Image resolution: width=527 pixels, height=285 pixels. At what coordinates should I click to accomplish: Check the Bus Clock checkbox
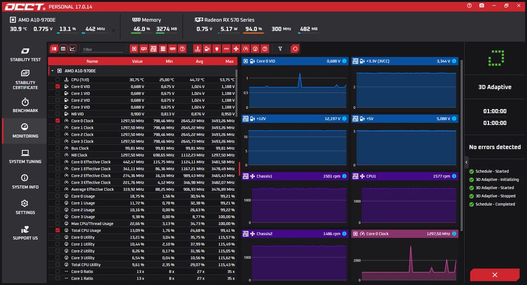[58, 148]
